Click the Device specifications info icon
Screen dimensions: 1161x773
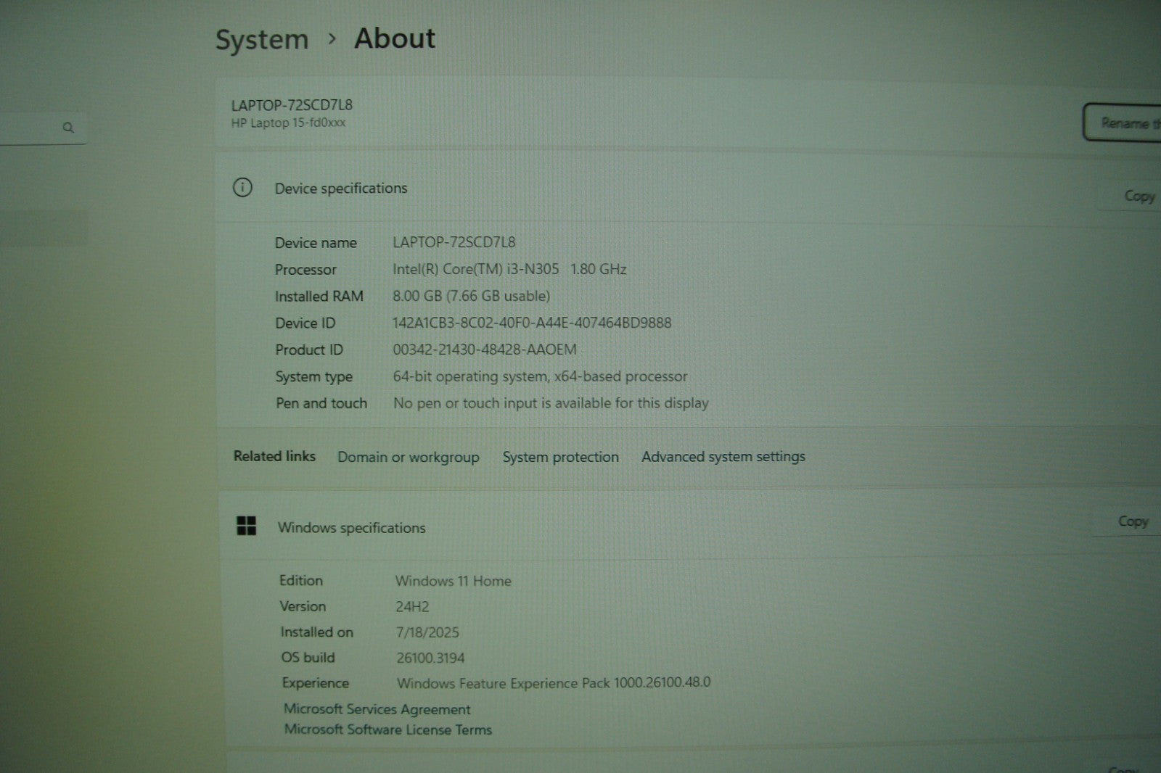click(242, 188)
